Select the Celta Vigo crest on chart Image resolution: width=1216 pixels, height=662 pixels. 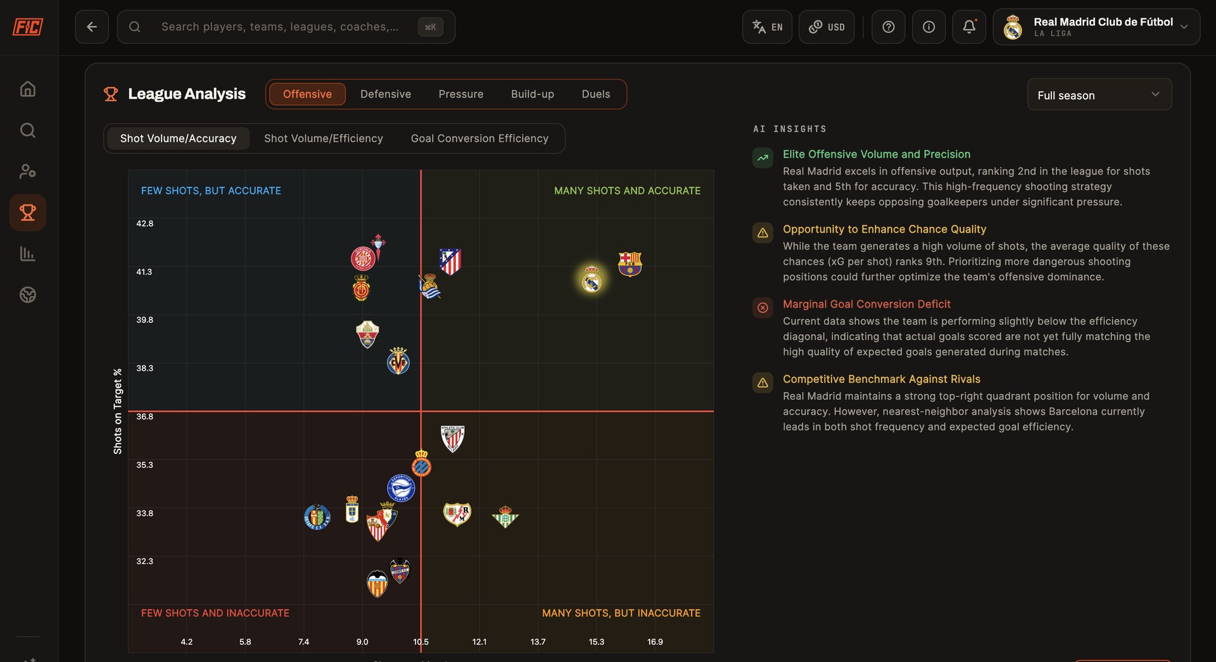click(379, 246)
